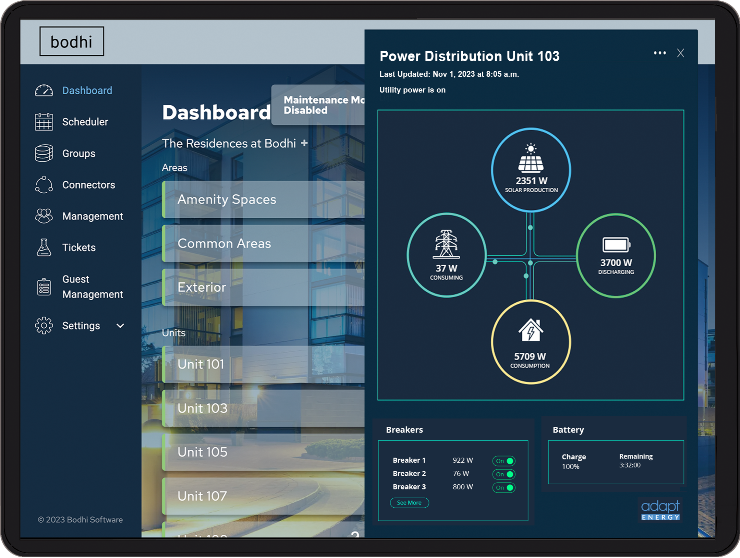Click the Connectors network icon
This screenshot has width=740, height=558.
45,185
